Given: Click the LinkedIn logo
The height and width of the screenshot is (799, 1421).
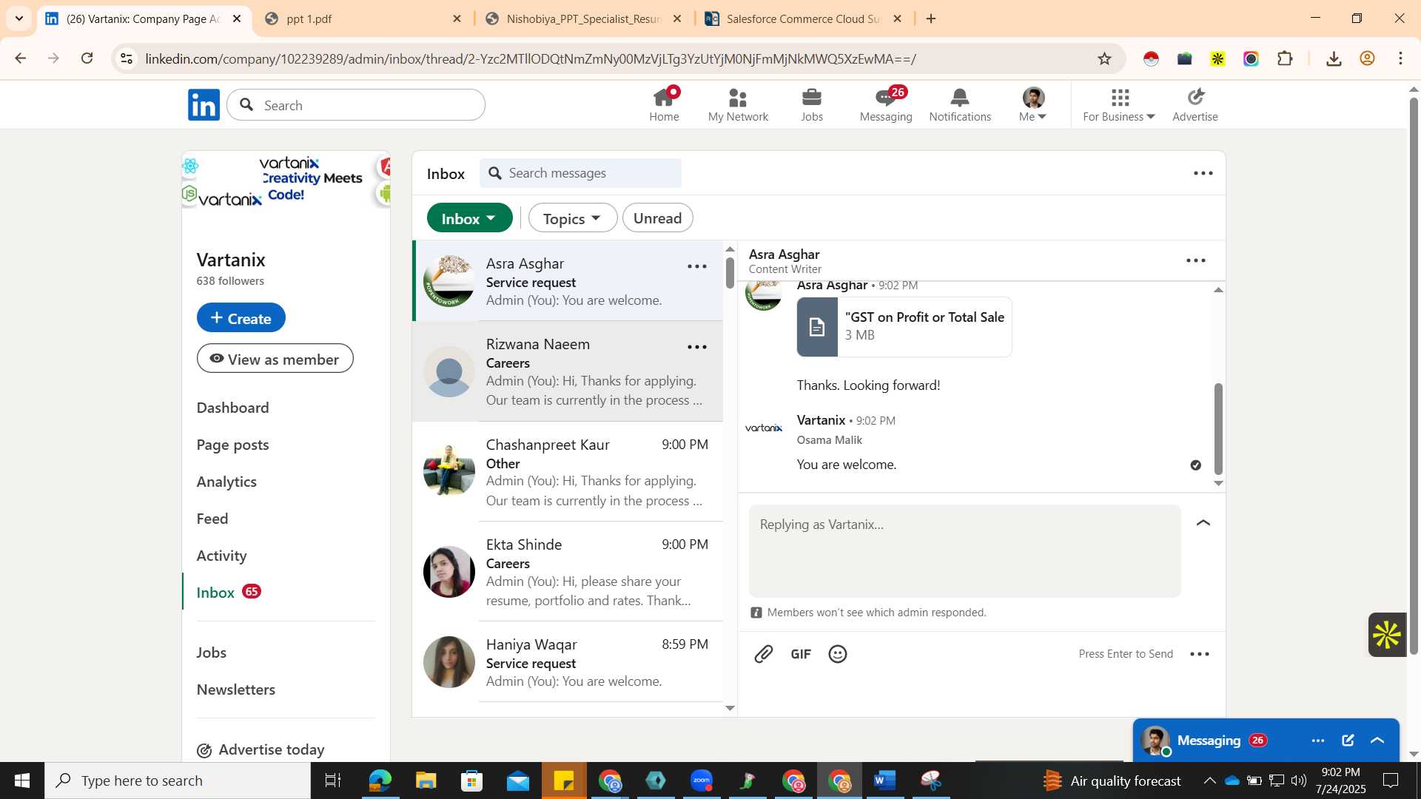Looking at the screenshot, I should (204, 105).
